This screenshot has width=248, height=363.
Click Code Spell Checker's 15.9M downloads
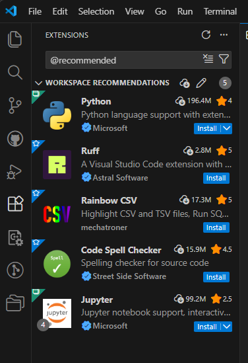[x=190, y=249]
